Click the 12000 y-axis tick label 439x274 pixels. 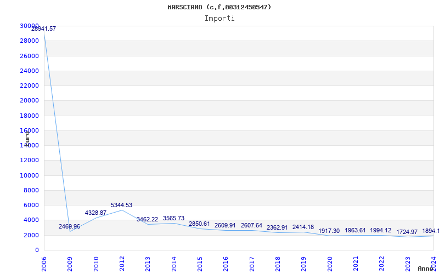click(29, 160)
